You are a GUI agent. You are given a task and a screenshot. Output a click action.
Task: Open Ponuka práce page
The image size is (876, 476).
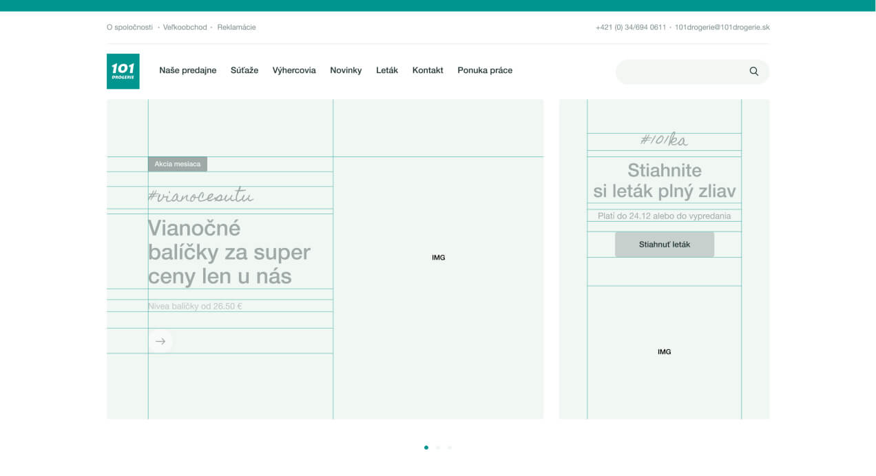pos(485,70)
